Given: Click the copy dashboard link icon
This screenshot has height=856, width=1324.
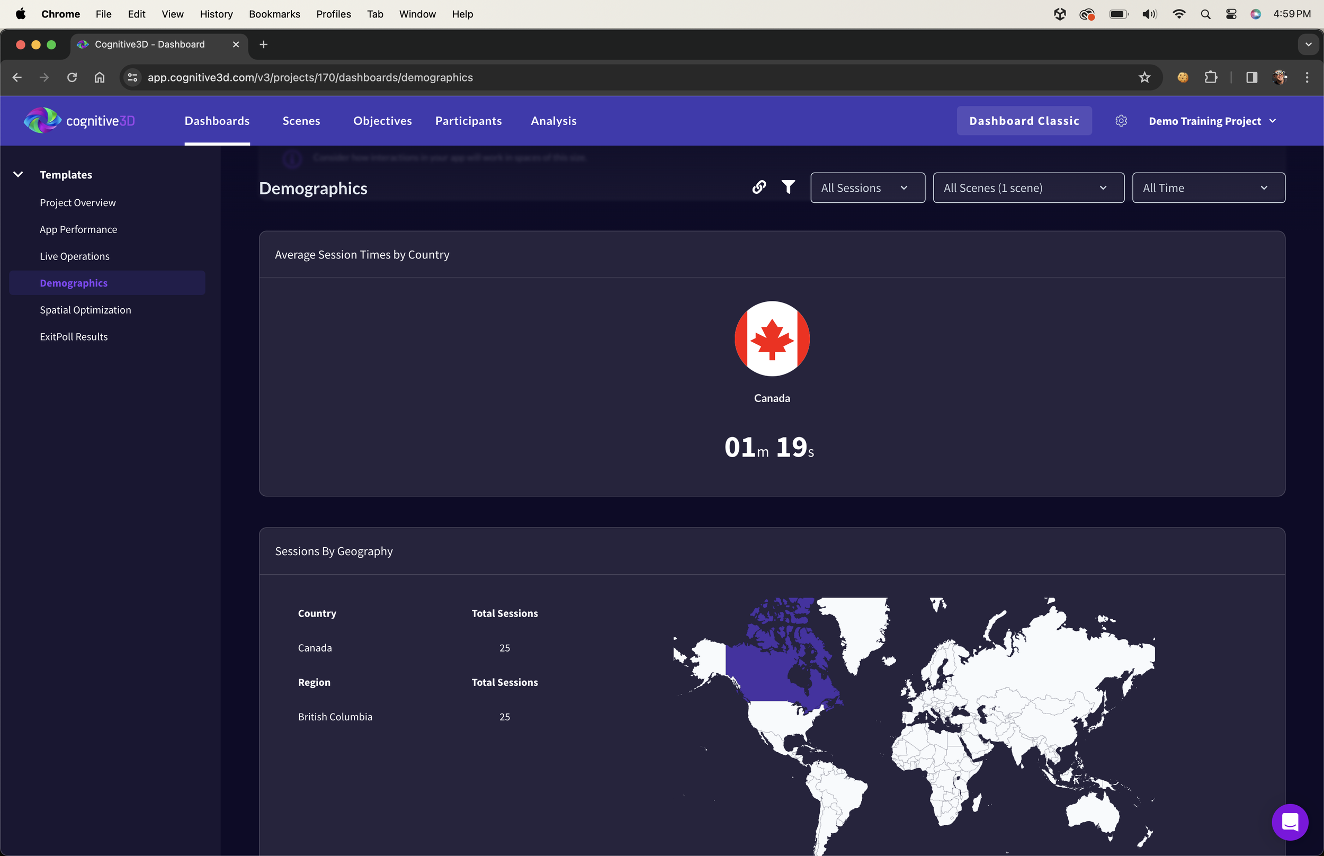Looking at the screenshot, I should click(x=759, y=188).
